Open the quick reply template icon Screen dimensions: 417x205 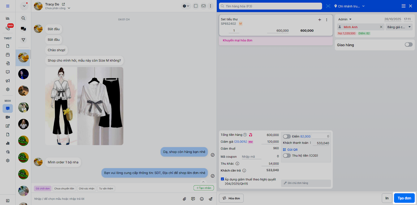coord(193,199)
